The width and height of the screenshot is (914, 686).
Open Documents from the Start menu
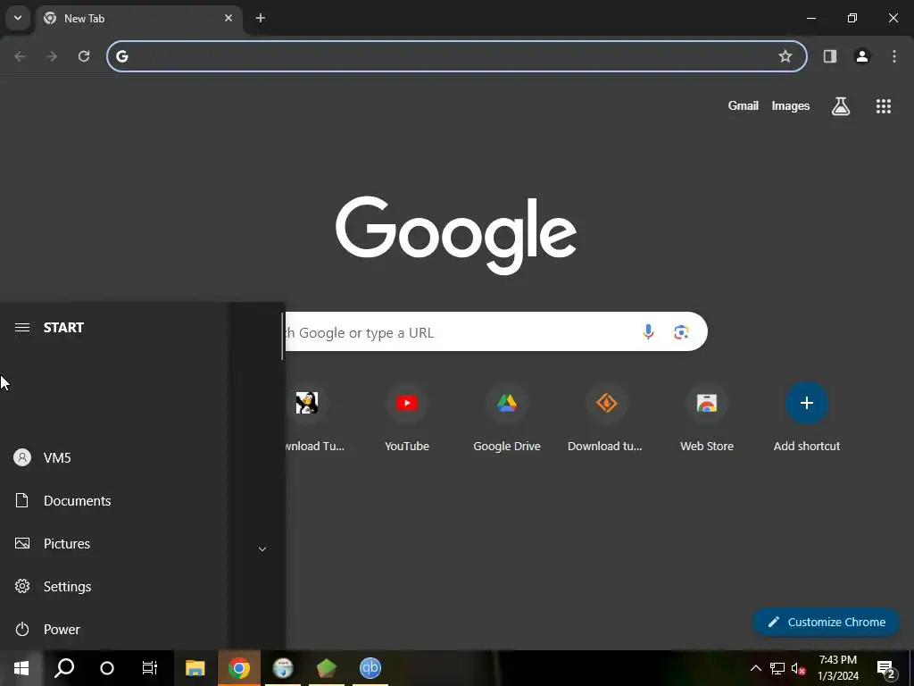click(x=114, y=500)
